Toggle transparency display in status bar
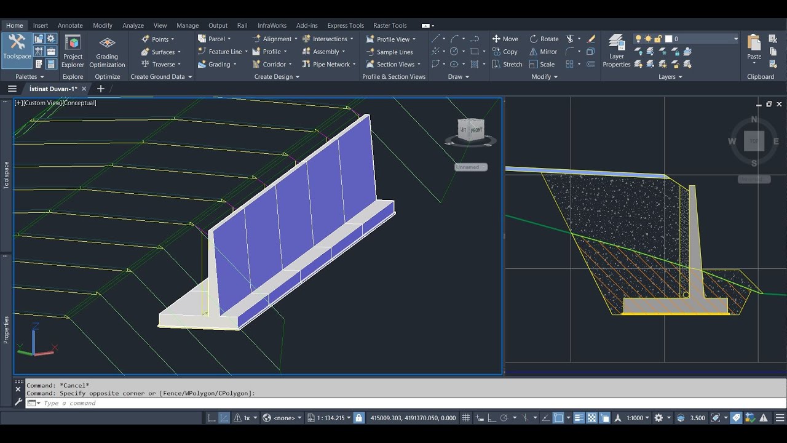Viewport: 787px width, 443px height. point(591,418)
